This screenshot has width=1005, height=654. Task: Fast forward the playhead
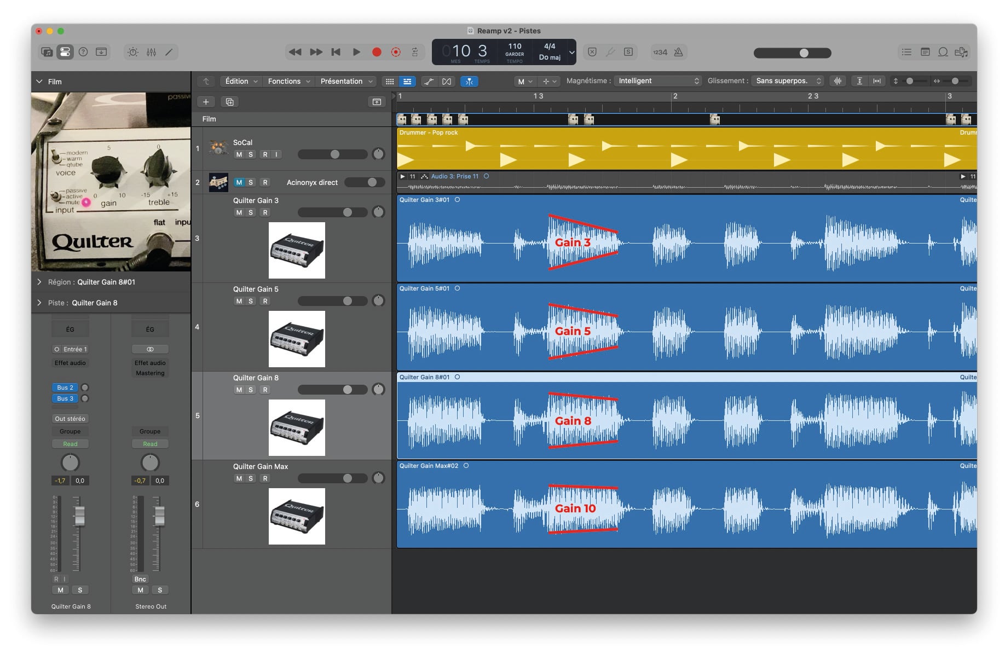coord(316,52)
